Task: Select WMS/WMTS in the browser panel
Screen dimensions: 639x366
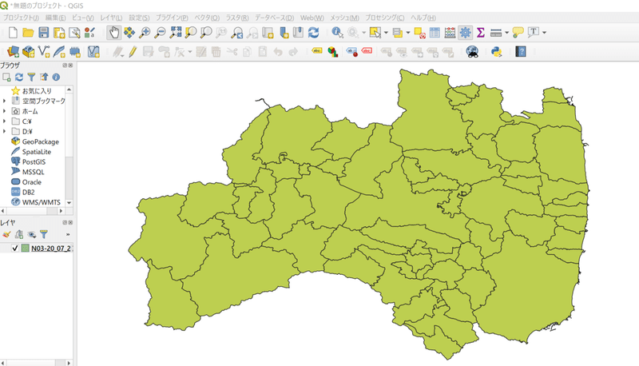Action: coord(42,202)
